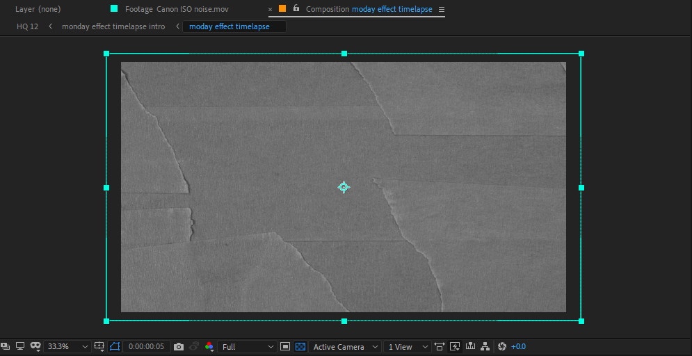Click the current time 0:00:00:05 field
The height and width of the screenshot is (356, 692).
coord(146,347)
